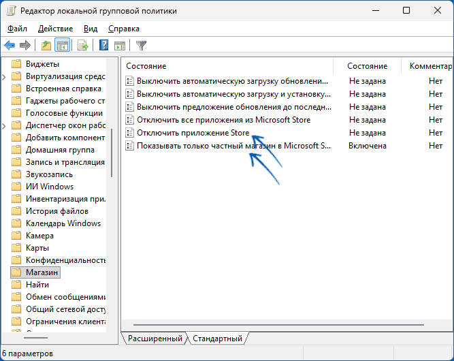The image size is (454, 361).
Task: Select policy Отключить приложение Store
Action: (193, 133)
